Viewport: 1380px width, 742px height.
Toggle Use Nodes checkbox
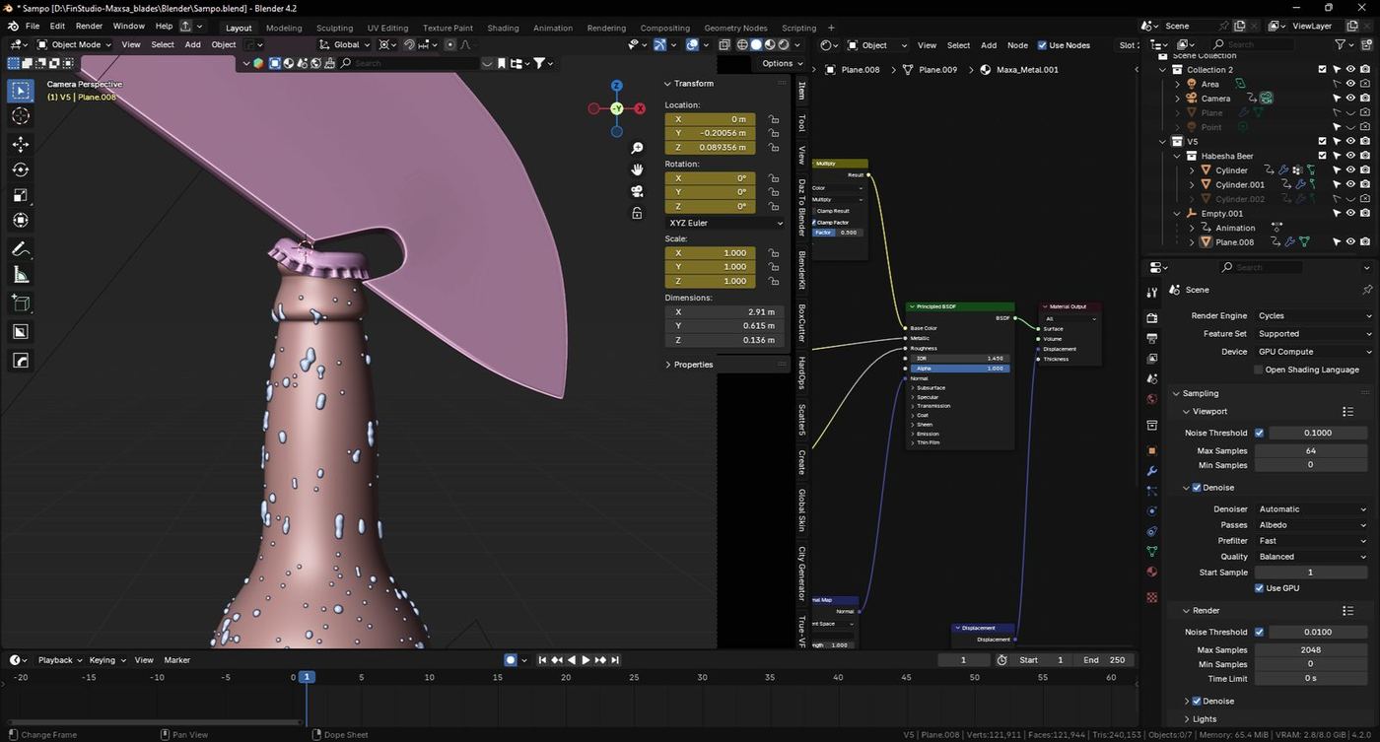(1043, 45)
